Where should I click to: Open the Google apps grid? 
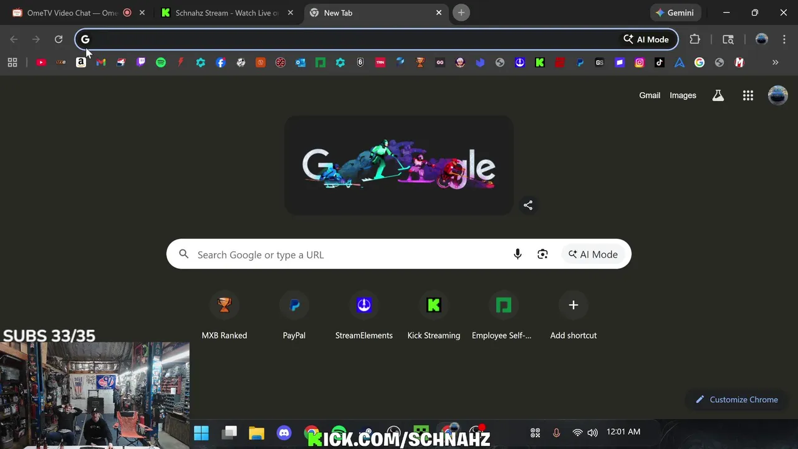tap(748, 95)
